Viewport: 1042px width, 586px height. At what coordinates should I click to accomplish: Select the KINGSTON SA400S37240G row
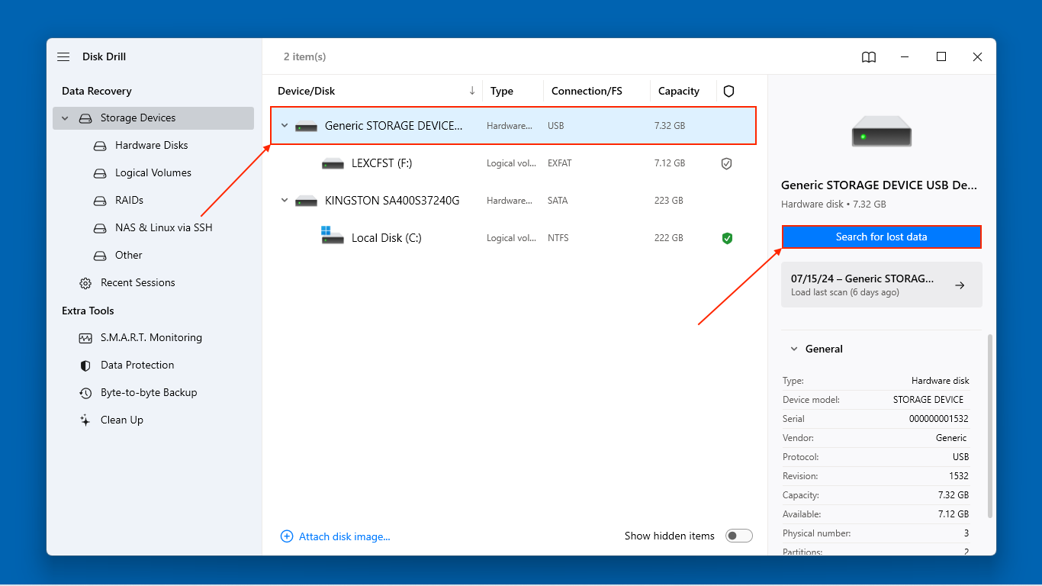pos(513,201)
